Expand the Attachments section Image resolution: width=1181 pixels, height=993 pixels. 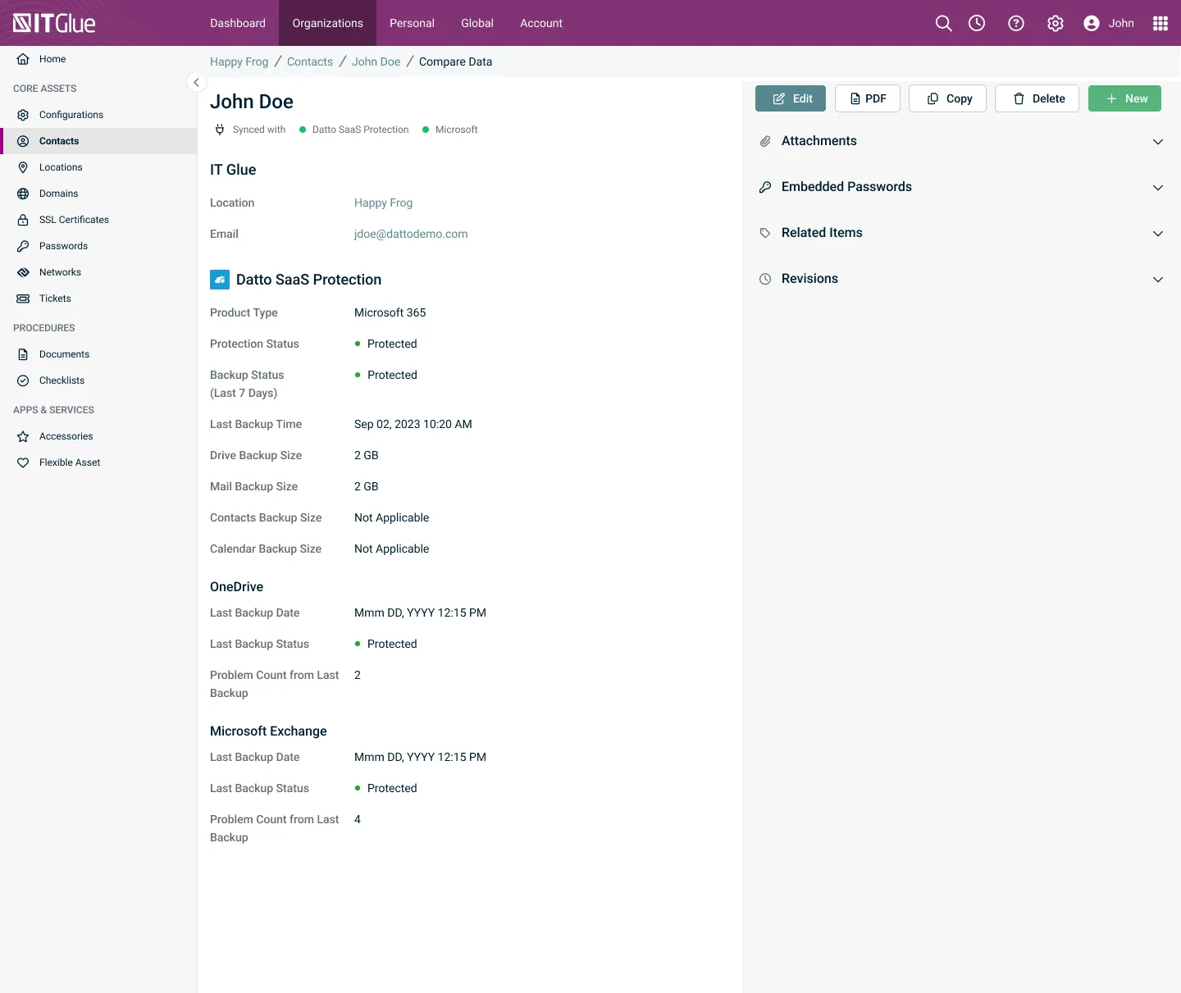(1157, 141)
